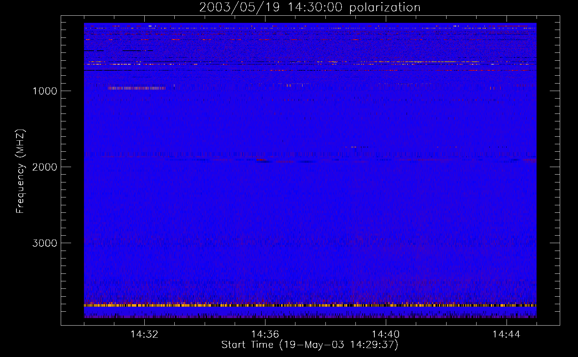
Task: Click the orange-red burst band just above 1000 MHz near 14:31
Action: [x=137, y=88]
